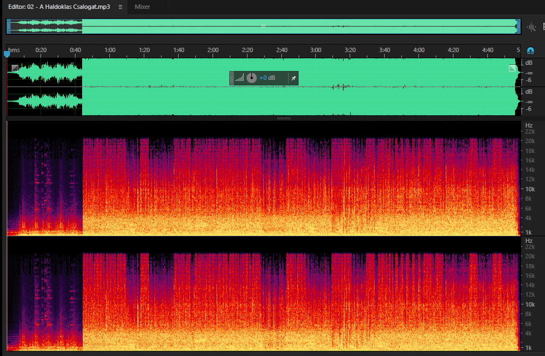Click the 2:20 mark on the time ruler

[248, 50]
